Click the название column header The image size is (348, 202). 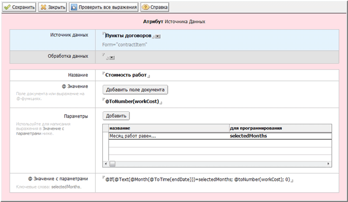pyautogui.click(x=169, y=128)
